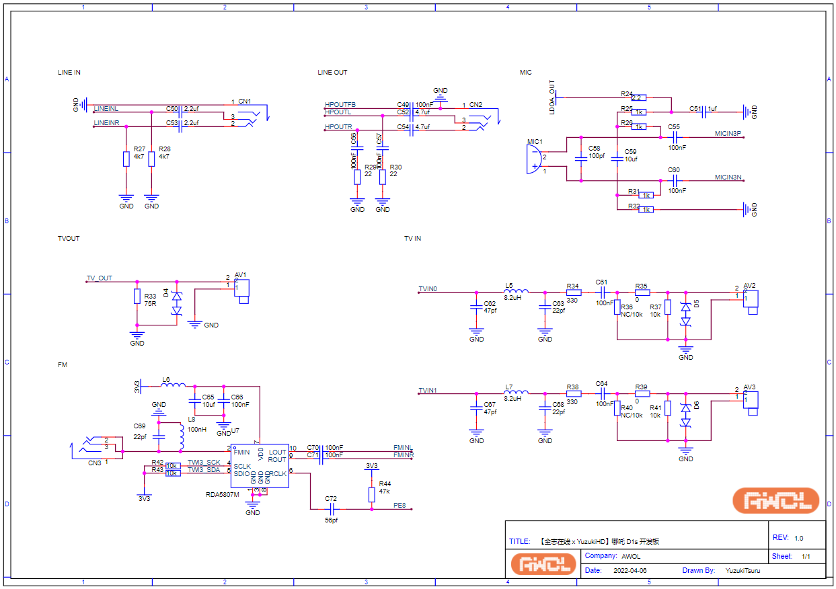Click the TVIN0 net label

pos(428,289)
